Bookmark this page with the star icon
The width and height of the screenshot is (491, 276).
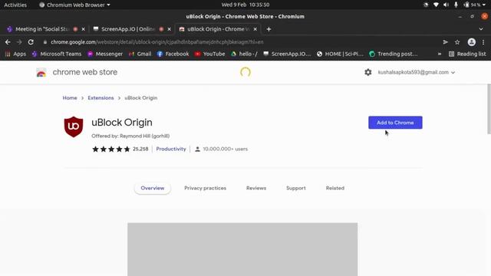click(457, 42)
